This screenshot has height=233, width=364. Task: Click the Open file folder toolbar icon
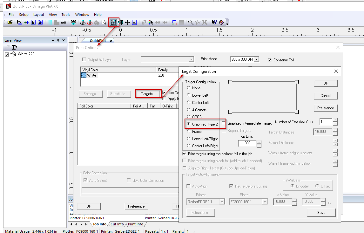[10, 22]
